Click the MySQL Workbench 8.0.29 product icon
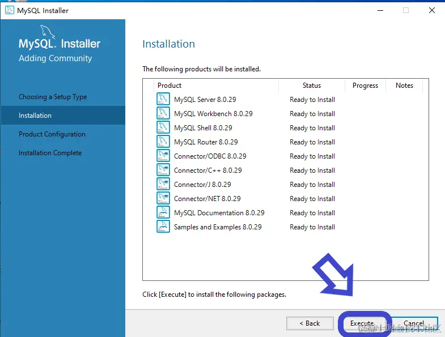The width and height of the screenshot is (445, 337). coord(163,113)
